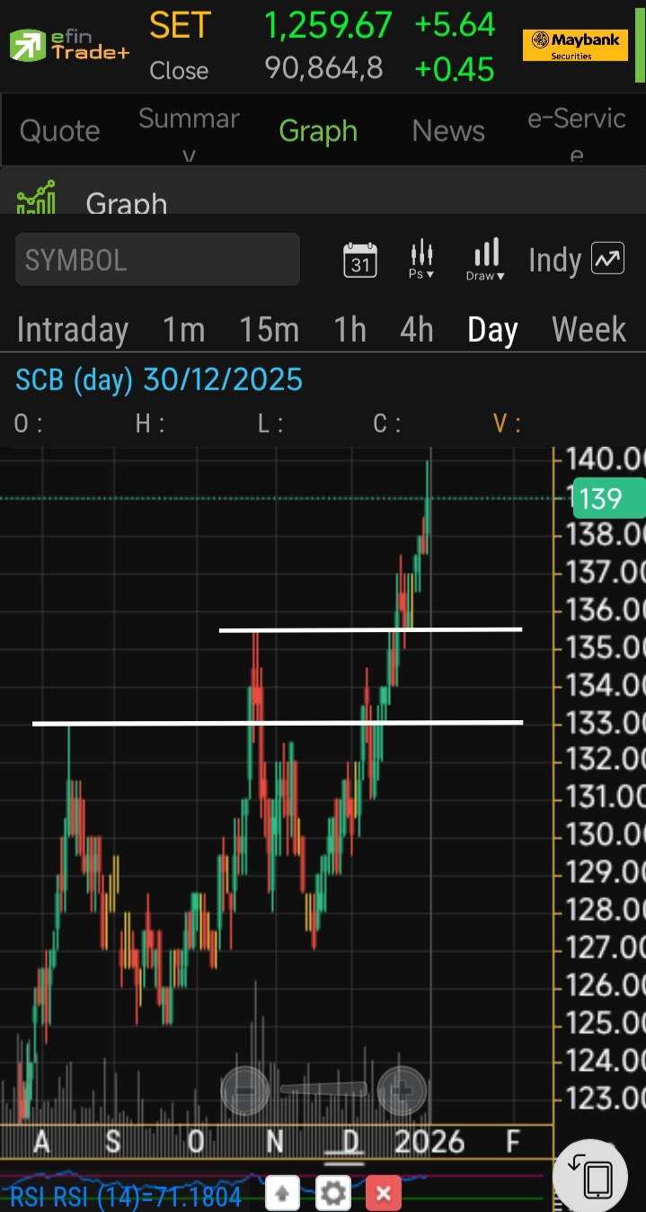Tap the zoom out minus button on chart
Image resolution: width=646 pixels, height=1212 pixels.
245,1090
